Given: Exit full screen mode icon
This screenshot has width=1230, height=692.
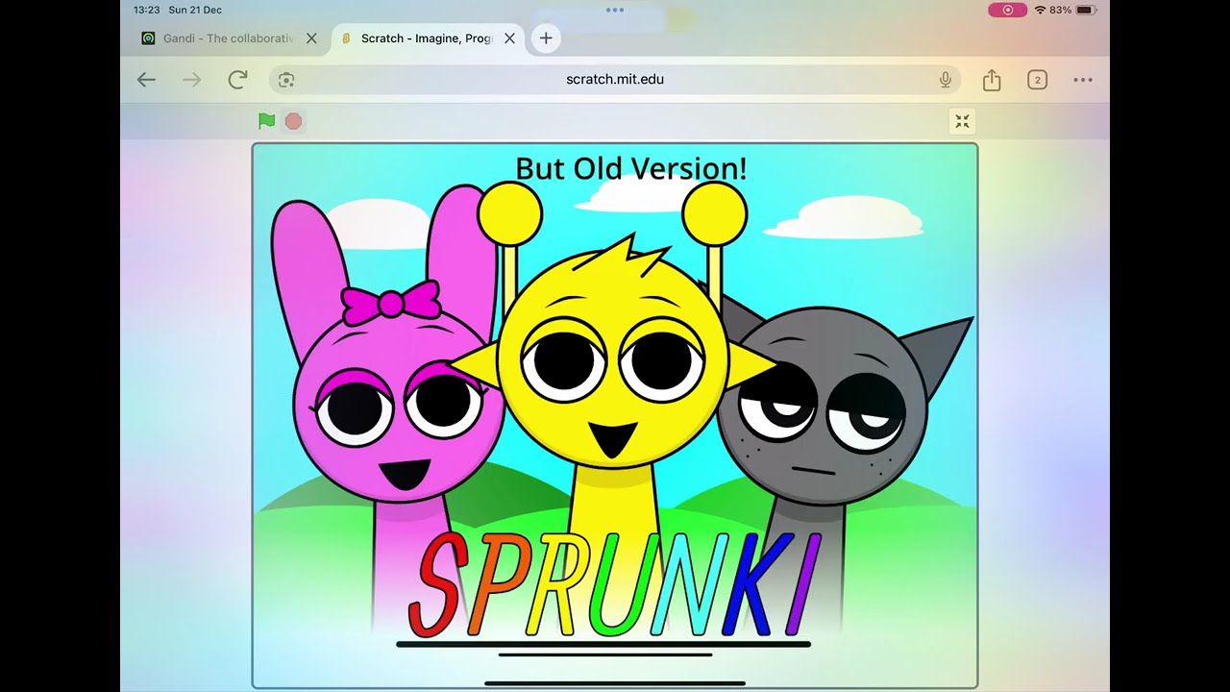Looking at the screenshot, I should click(962, 121).
